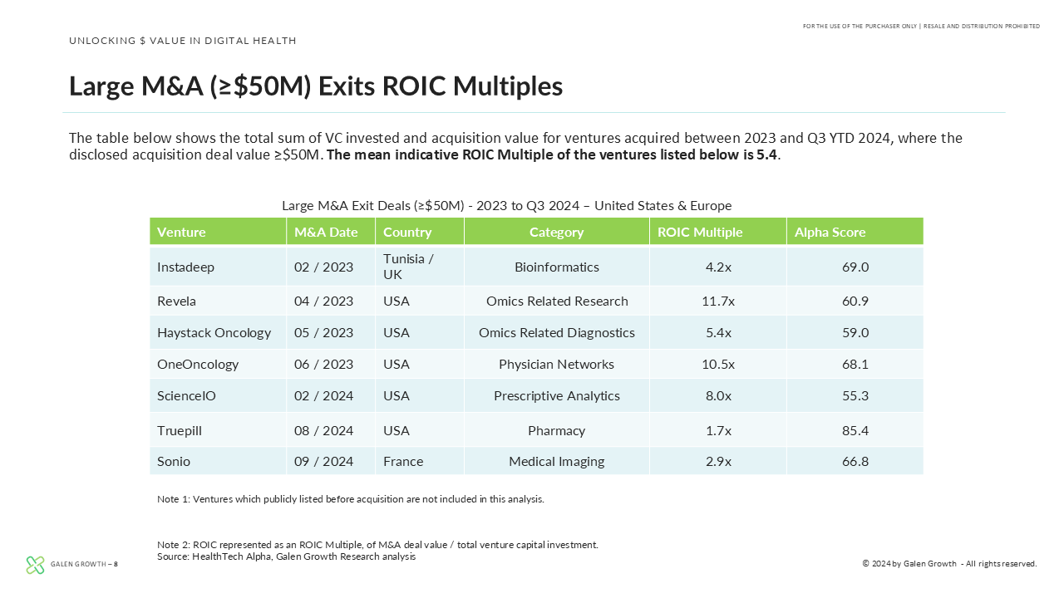This screenshot has height=598, width=1064.
Task: Click the 'Prescriptive Analytics' category cell
Action: pos(557,395)
